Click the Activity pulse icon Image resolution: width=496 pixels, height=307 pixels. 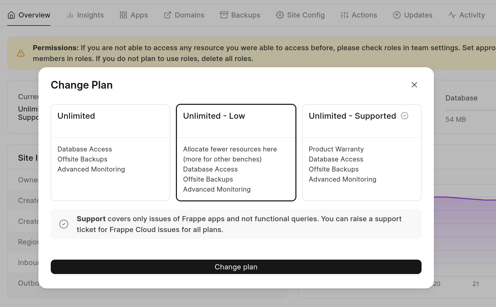coord(452,15)
